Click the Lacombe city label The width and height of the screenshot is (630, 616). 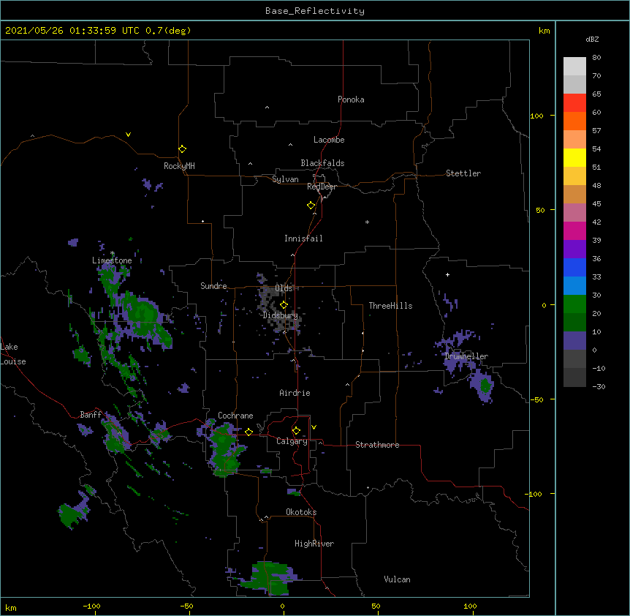point(329,140)
